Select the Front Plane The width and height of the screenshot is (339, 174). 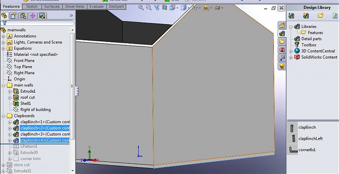click(24, 61)
